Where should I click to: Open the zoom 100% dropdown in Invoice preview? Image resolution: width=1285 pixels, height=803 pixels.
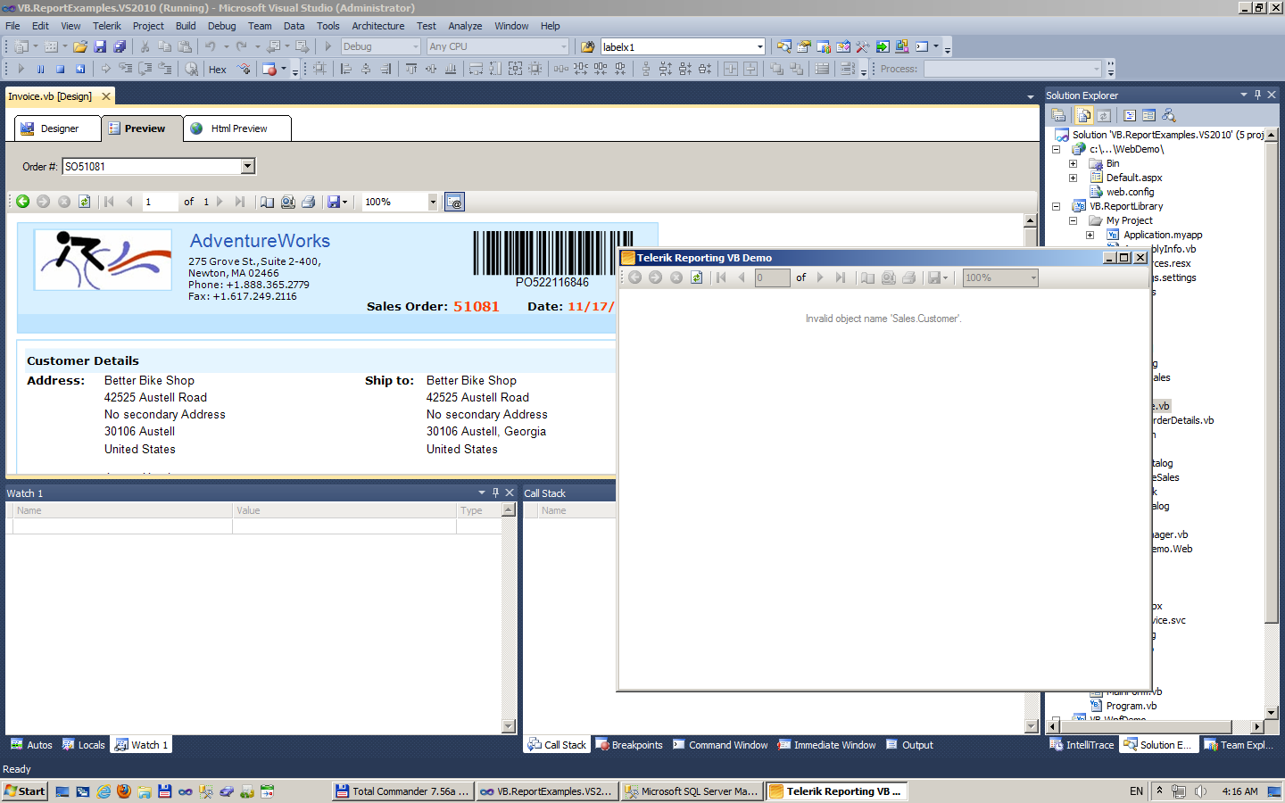coord(433,202)
